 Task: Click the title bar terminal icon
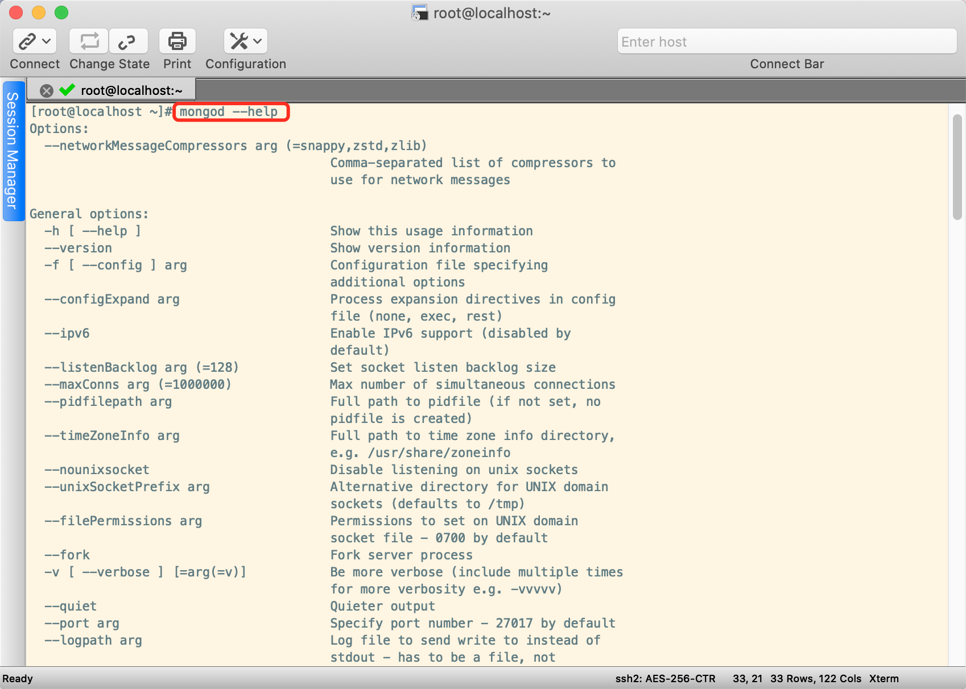(420, 13)
